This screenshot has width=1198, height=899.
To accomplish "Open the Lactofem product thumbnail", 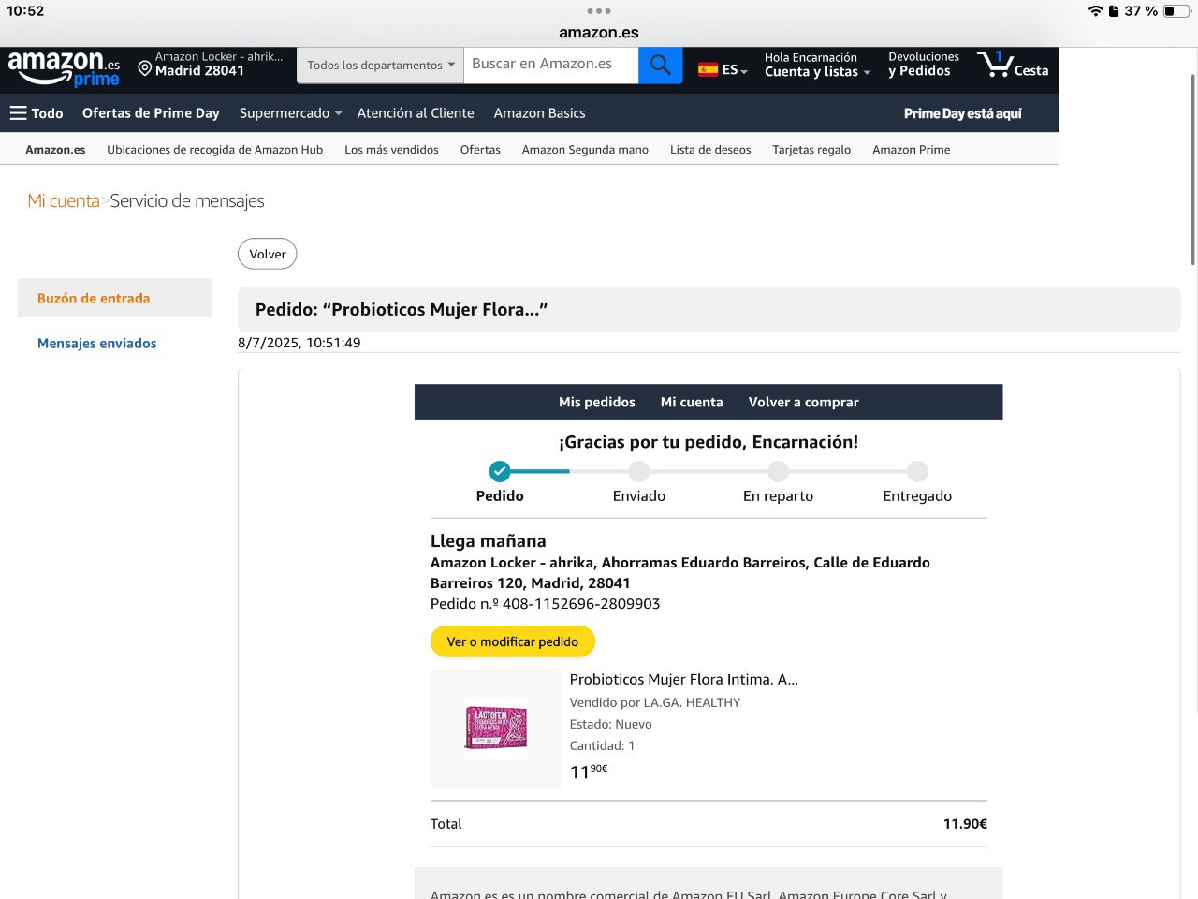I will (x=496, y=729).
